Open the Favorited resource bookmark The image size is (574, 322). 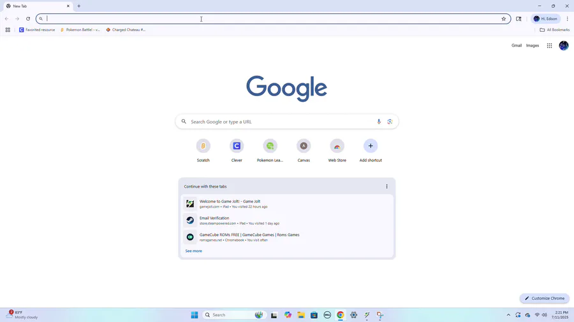coord(36,30)
